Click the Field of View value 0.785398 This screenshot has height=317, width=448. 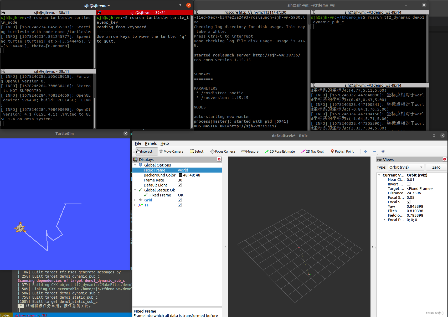(415, 215)
